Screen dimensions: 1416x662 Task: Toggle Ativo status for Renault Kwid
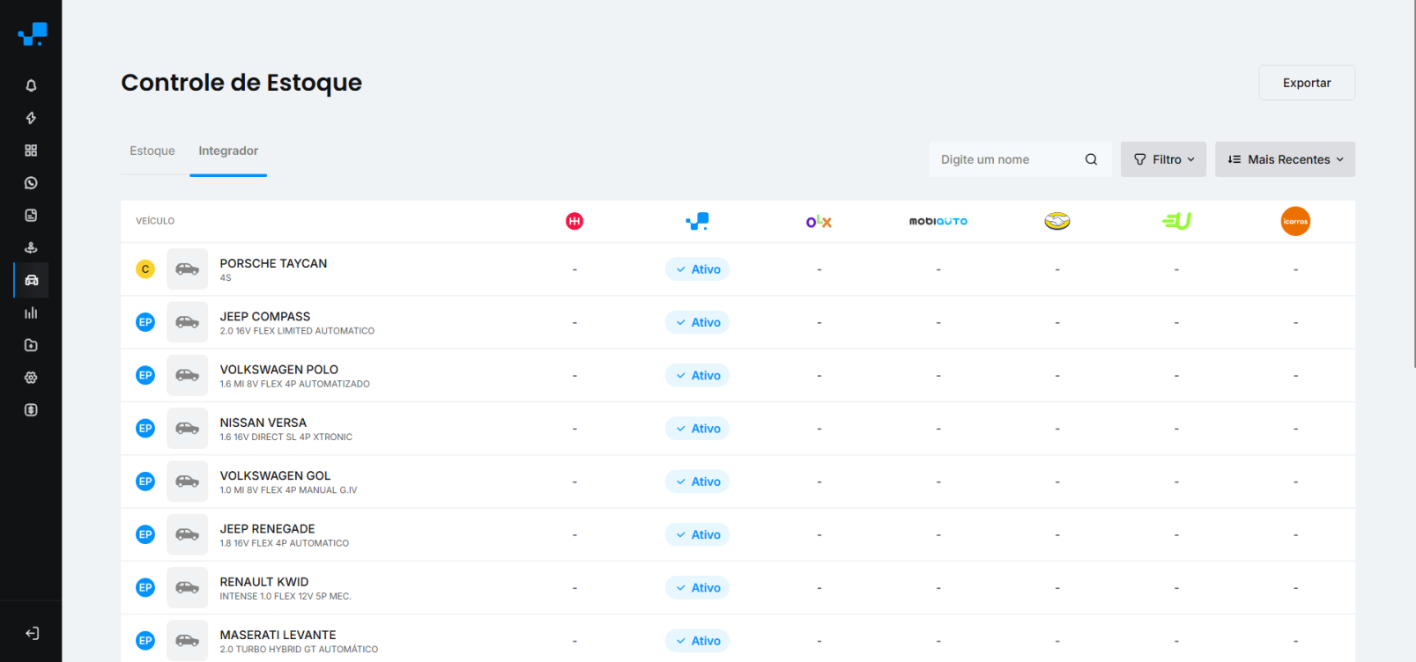(697, 587)
